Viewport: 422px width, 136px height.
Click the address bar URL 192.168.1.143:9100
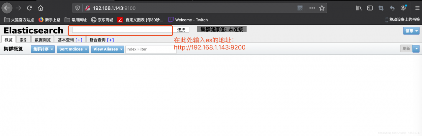(x=114, y=8)
